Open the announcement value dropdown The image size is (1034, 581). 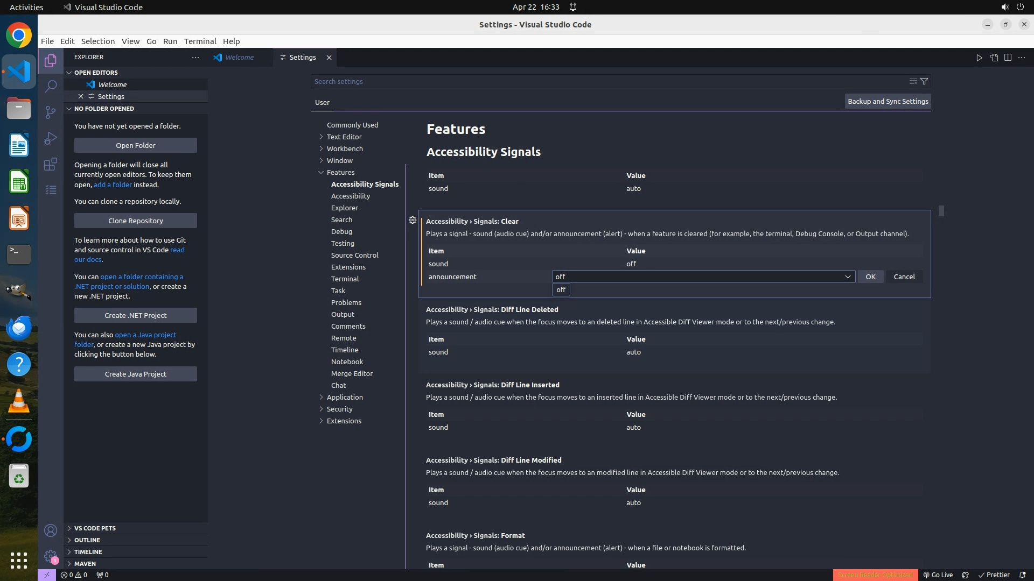pyautogui.click(x=703, y=277)
